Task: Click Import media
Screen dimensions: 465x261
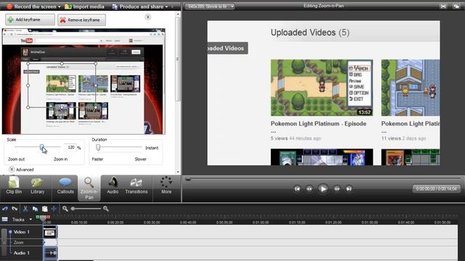Action: click(84, 7)
